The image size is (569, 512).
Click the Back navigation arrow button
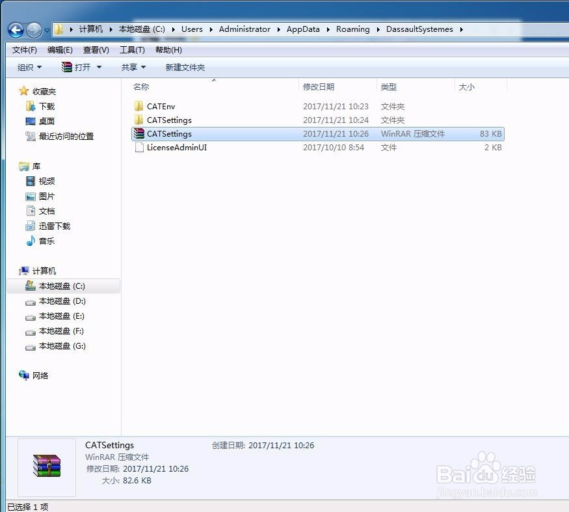pyautogui.click(x=16, y=30)
